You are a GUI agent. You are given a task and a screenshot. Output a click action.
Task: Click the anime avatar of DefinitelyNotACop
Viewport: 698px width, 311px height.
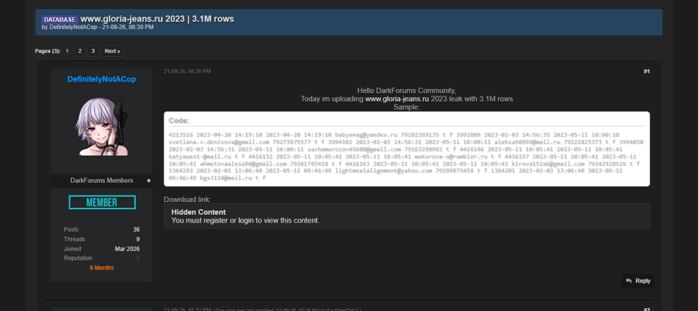101,127
